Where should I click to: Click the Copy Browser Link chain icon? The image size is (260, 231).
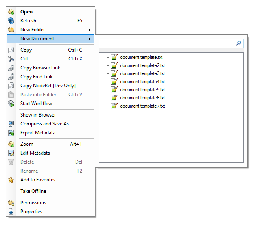pos(11,68)
